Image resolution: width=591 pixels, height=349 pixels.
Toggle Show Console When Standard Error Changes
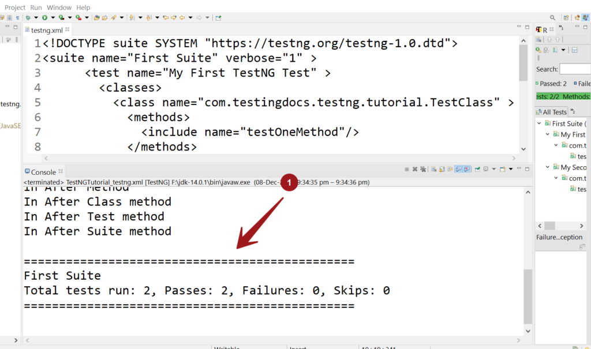point(467,170)
